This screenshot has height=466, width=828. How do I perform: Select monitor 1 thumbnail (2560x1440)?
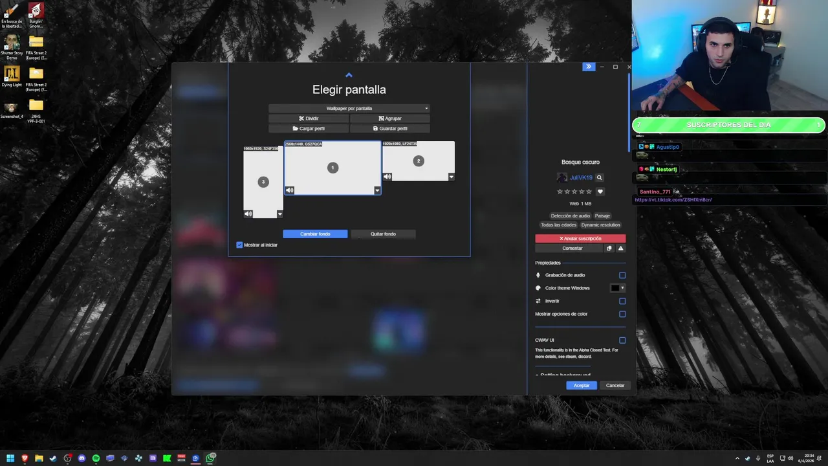pos(332,168)
